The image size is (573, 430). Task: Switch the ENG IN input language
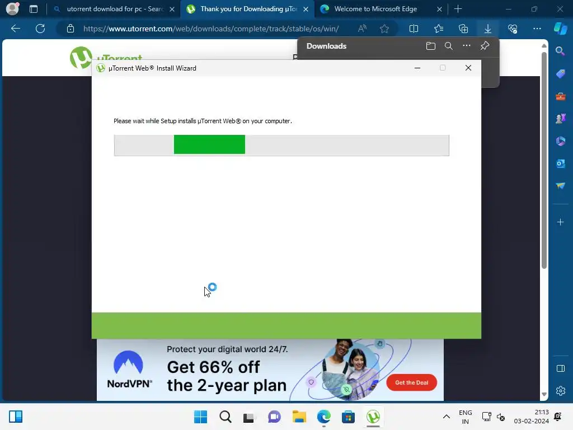[465, 417]
